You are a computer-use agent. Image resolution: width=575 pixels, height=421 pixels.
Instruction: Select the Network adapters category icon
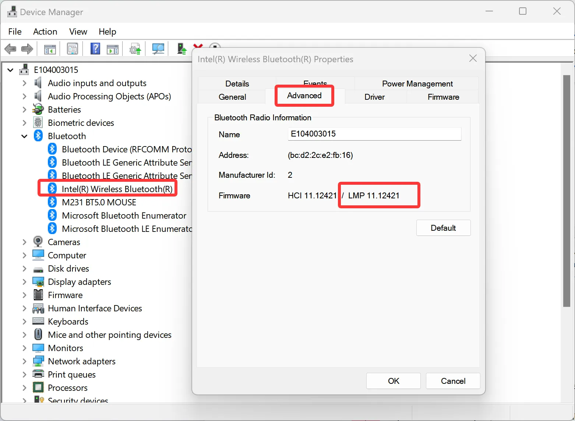[x=38, y=361]
